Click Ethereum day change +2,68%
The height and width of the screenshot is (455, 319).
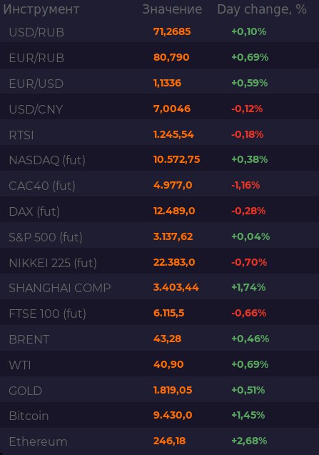[x=249, y=441]
